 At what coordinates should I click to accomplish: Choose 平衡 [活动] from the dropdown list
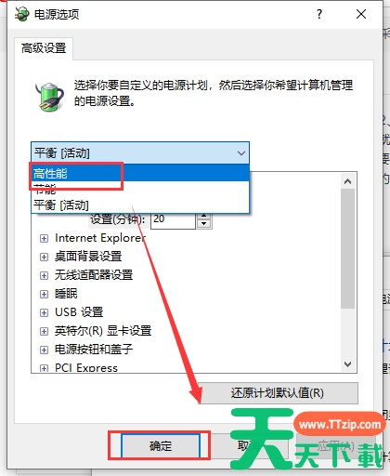pyautogui.click(x=140, y=205)
